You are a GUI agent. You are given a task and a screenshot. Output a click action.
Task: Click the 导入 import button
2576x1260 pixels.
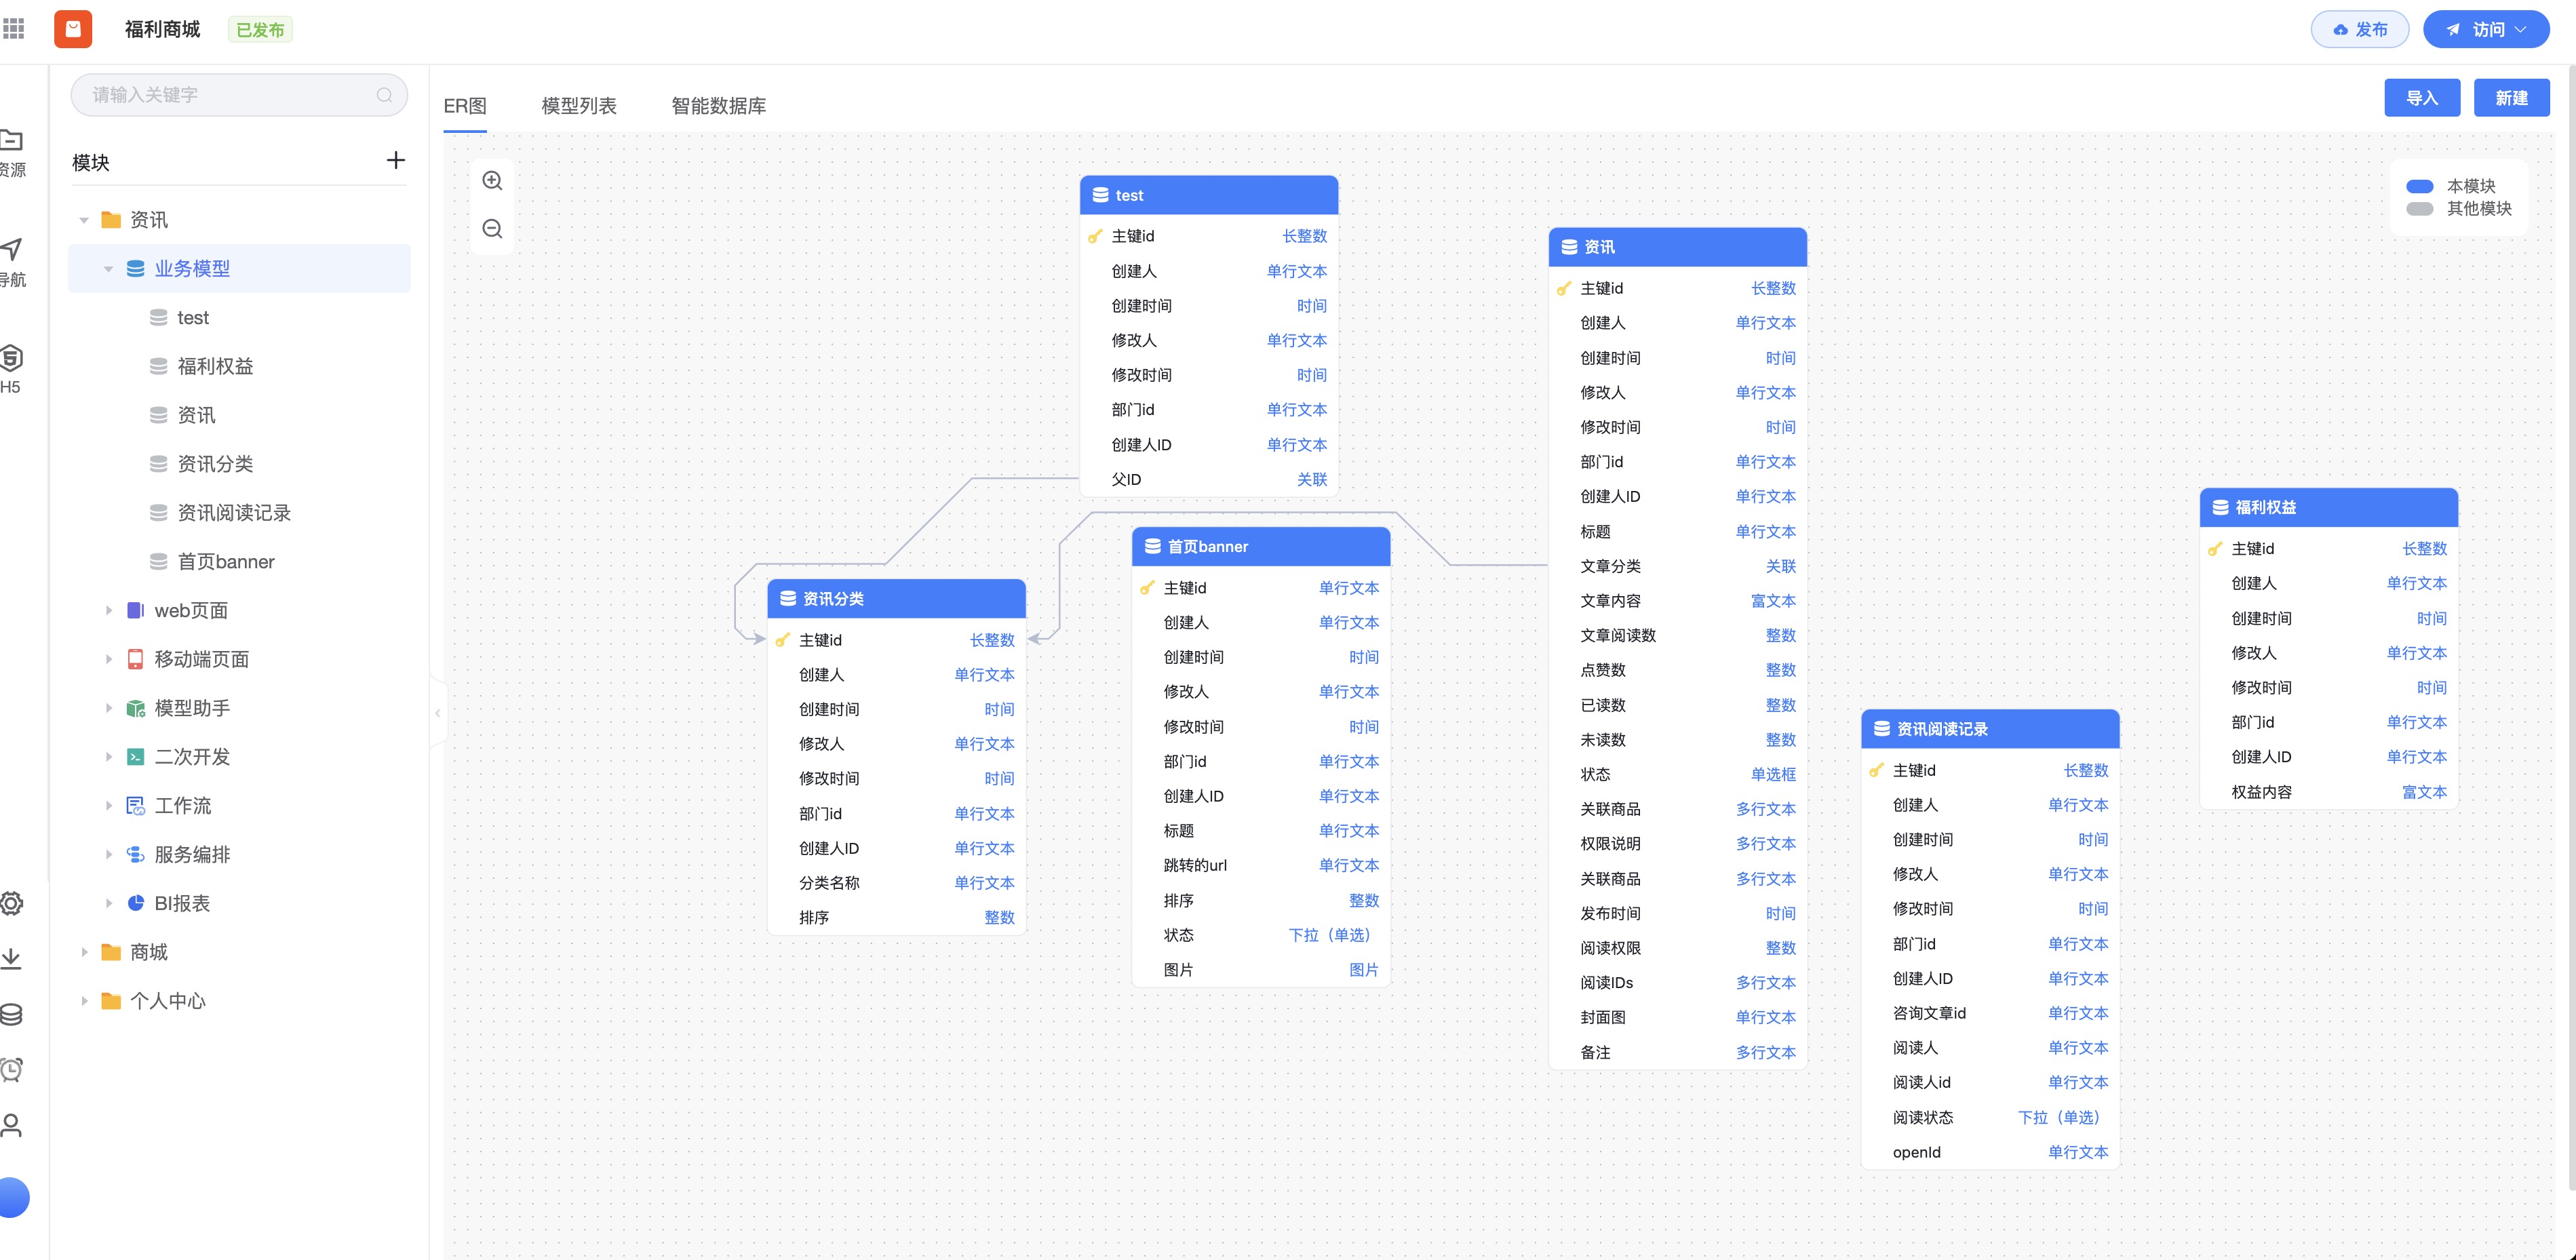[x=2421, y=98]
